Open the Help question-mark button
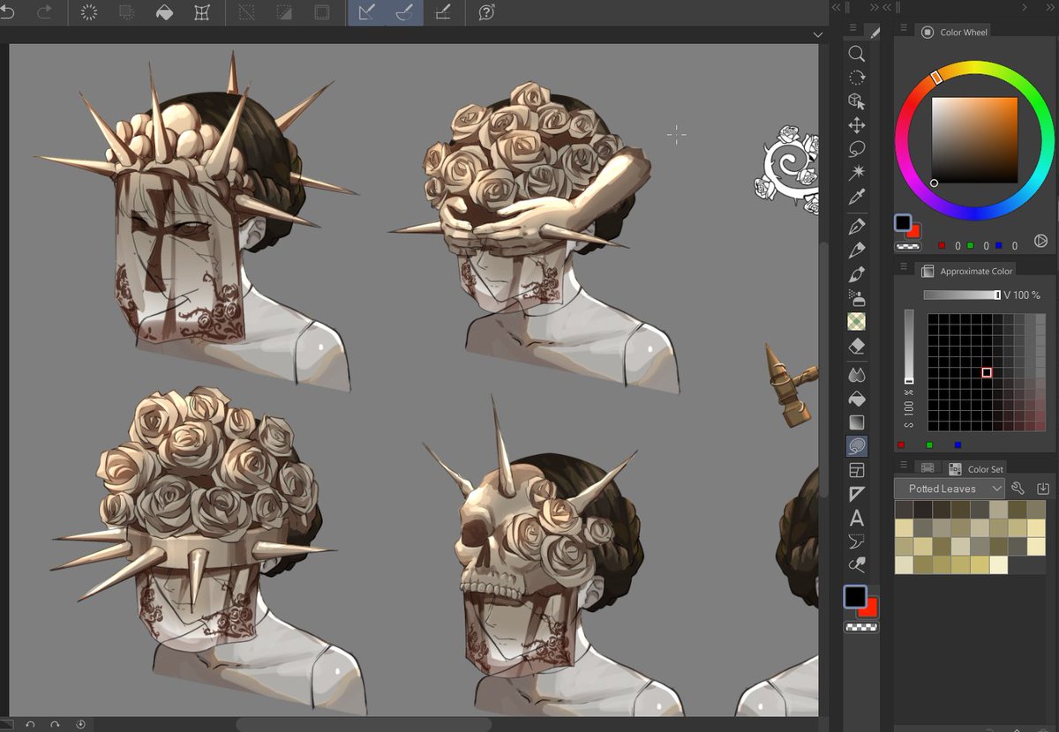This screenshot has height=732, width=1059. [485, 12]
